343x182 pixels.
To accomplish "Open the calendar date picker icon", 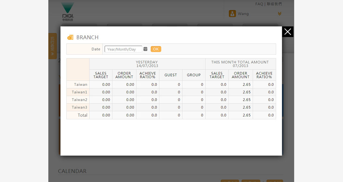I will click(145, 49).
